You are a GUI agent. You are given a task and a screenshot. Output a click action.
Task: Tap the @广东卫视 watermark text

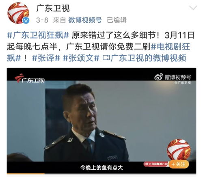tap(183, 82)
